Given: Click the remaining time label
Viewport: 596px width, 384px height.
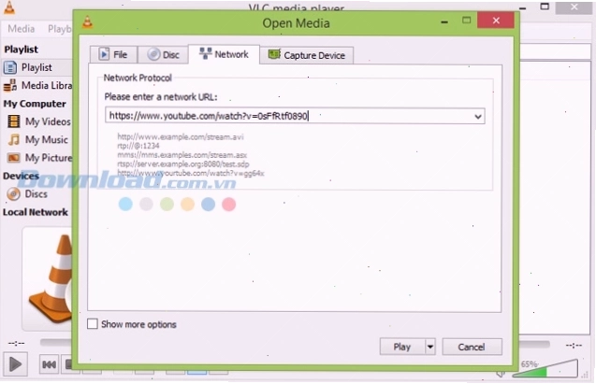Looking at the screenshot, I should tap(574, 346).
